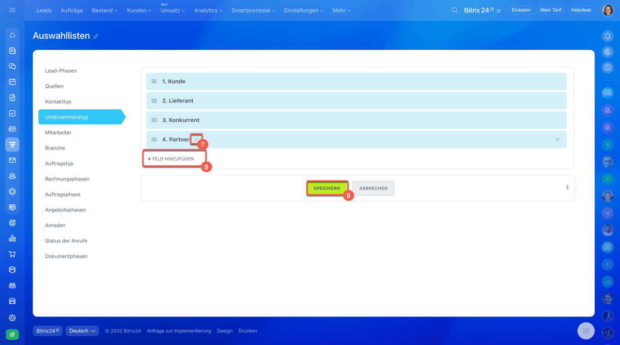This screenshot has width=620, height=345.
Task: Open the warehouse inventory sidebar icon
Action: 12,300
